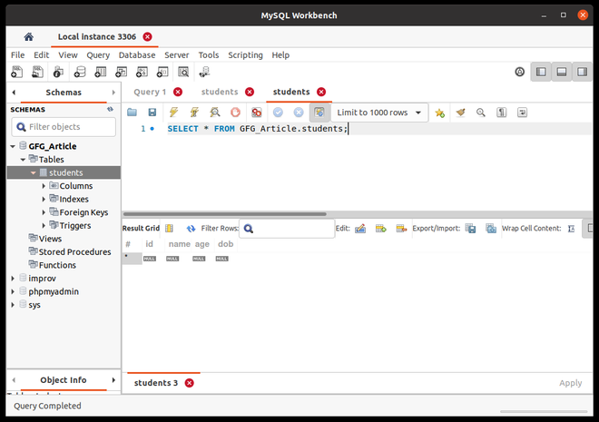The width and height of the screenshot is (599, 422).
Task: Toggle autocommit mode button
Action: pos(319,113)
